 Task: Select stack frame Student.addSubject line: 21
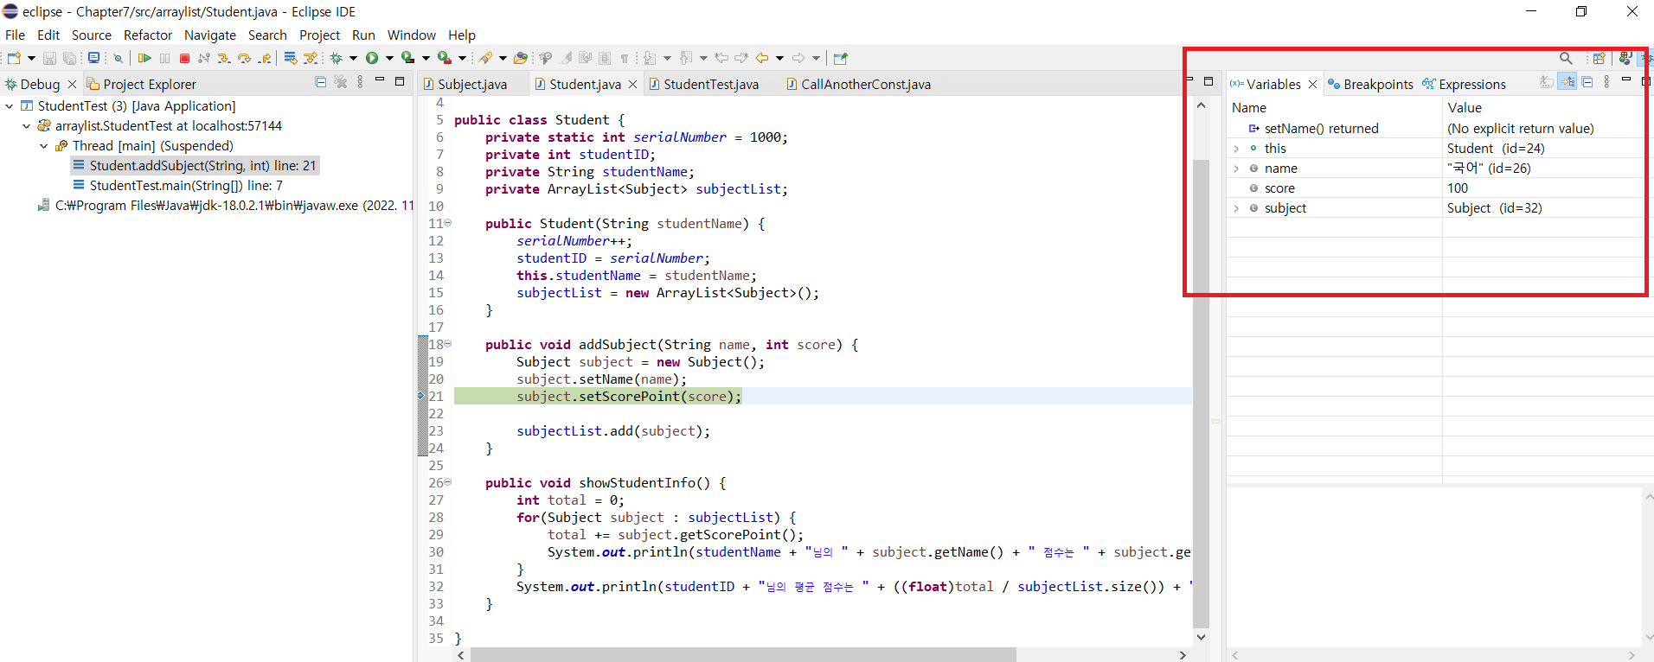click(x=195, y=166)
